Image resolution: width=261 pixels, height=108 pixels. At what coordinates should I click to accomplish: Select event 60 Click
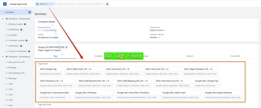point(9,89)
